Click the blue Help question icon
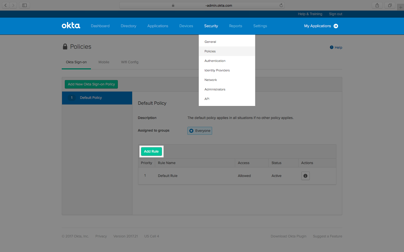The image size is (404, 252). pos(332,47)
